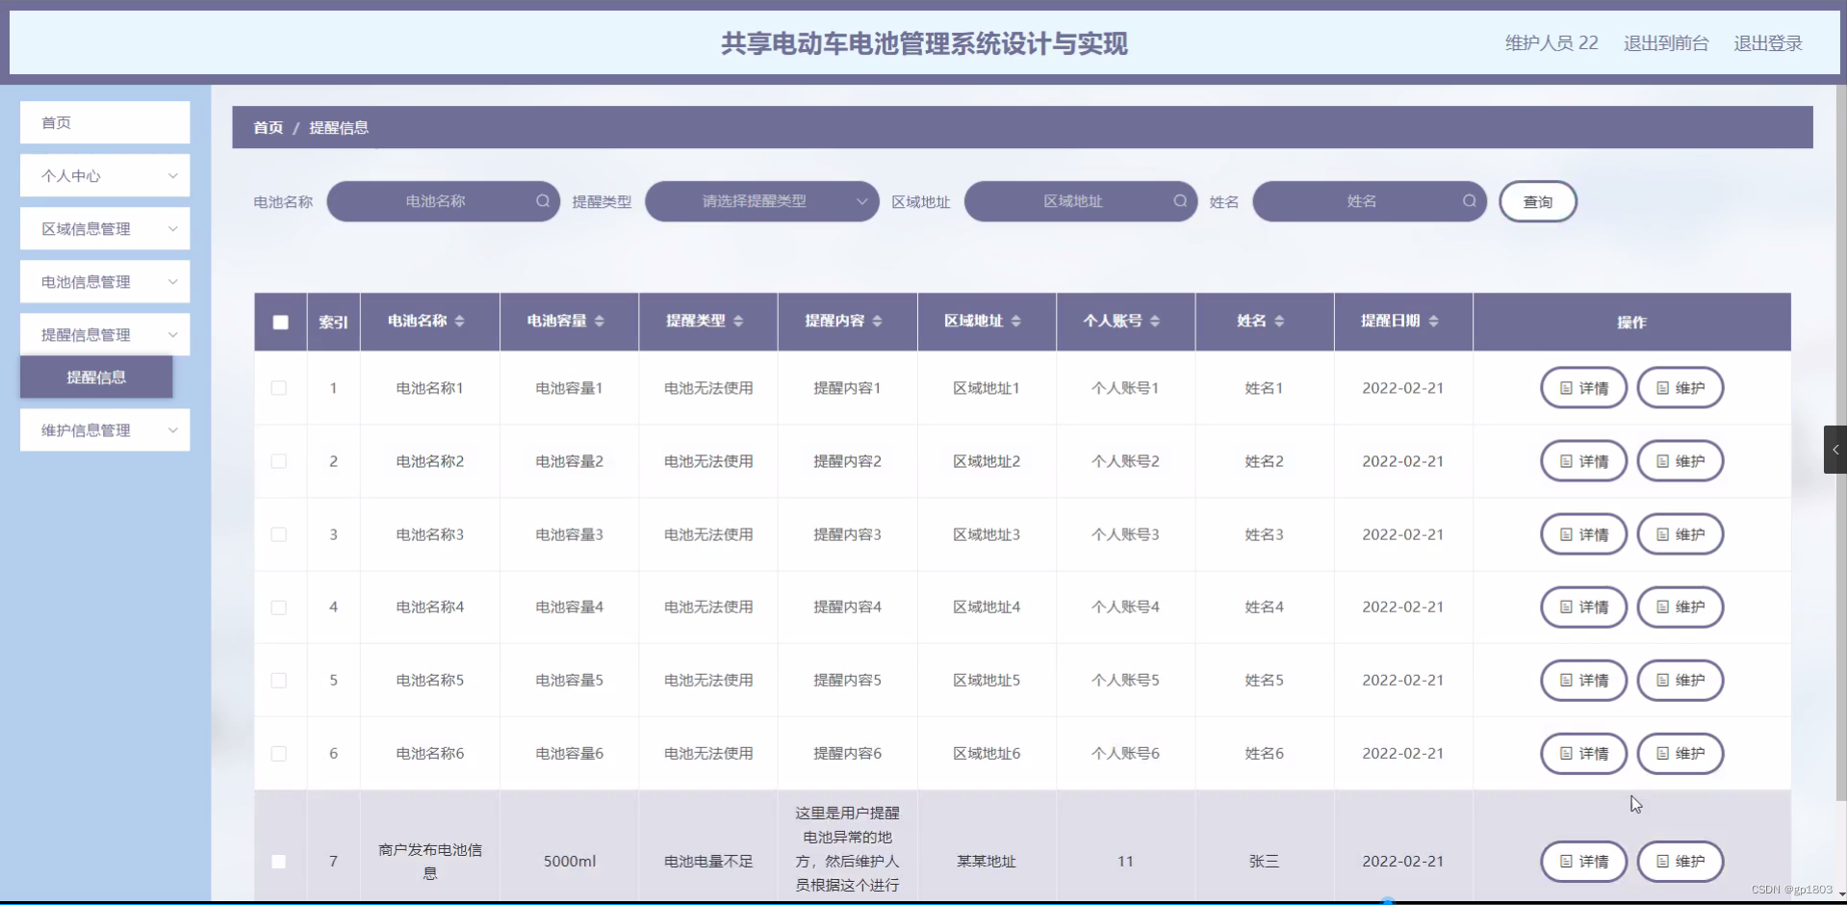1847x905 pixels.
Task: Check the checkbox for 商户发布电池信息 row
Action: [x=280, y=862]
